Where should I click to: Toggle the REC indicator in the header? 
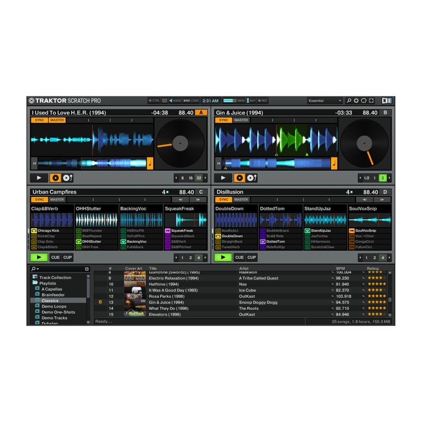263,101
